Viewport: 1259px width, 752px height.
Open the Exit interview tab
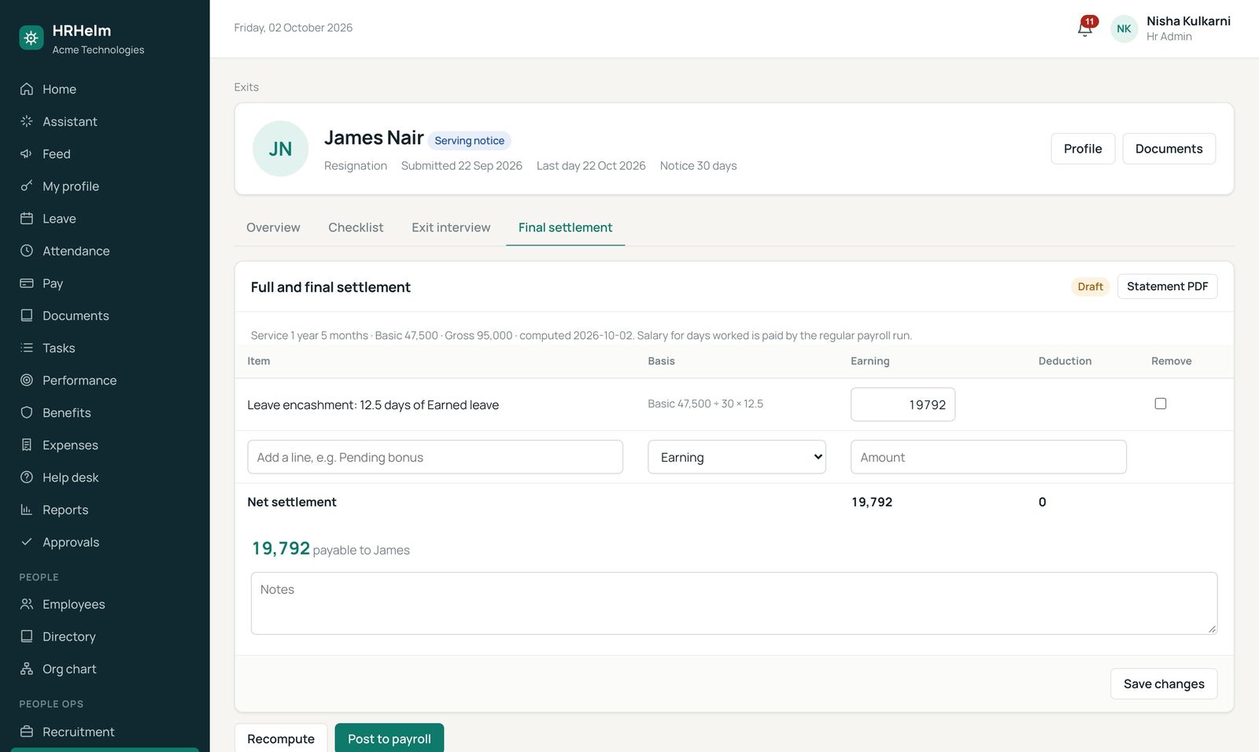coord(451,227)
